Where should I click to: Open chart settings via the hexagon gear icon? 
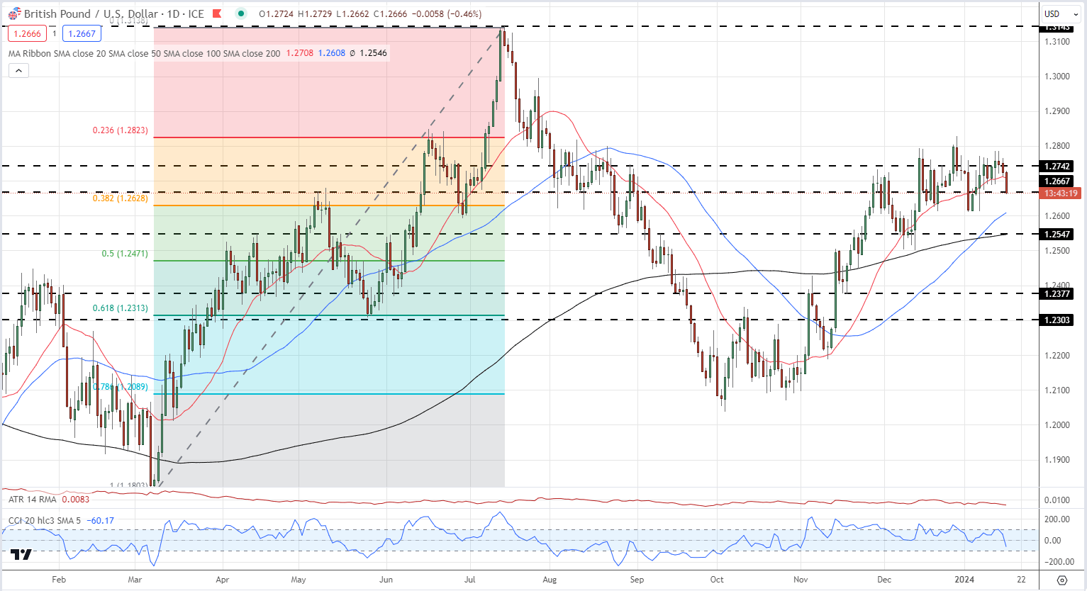click(1061, 580)
